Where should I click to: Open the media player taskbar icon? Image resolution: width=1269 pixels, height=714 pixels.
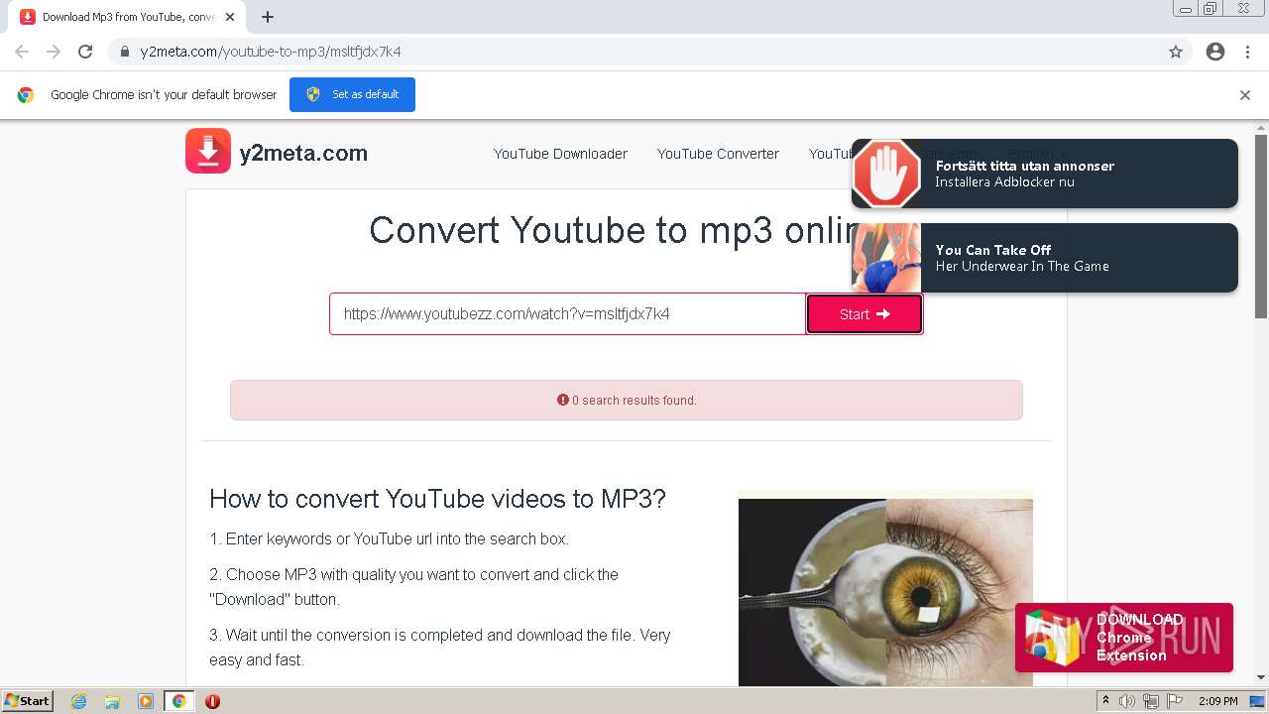[x=146, y=701]
